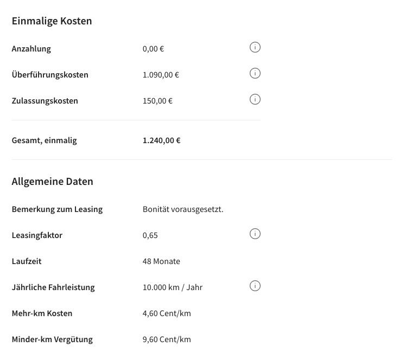Click the 10.000 km / Jahr value
Screen dimensions: 405x353
tap(173, 287)
